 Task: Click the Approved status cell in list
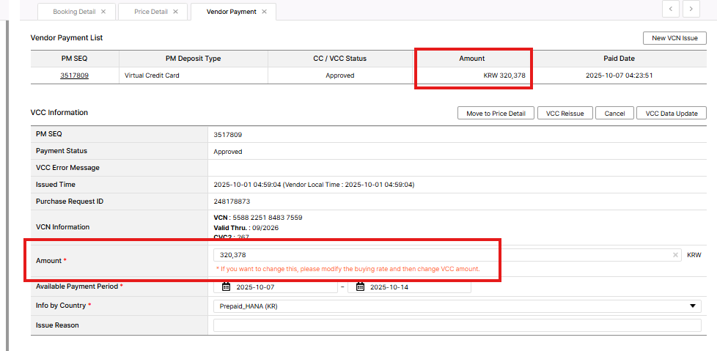pyautogui.click(x=340, y=75)
